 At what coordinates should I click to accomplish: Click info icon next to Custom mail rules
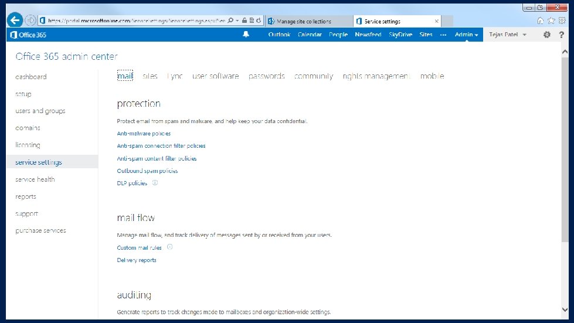(x=170, y=247)
